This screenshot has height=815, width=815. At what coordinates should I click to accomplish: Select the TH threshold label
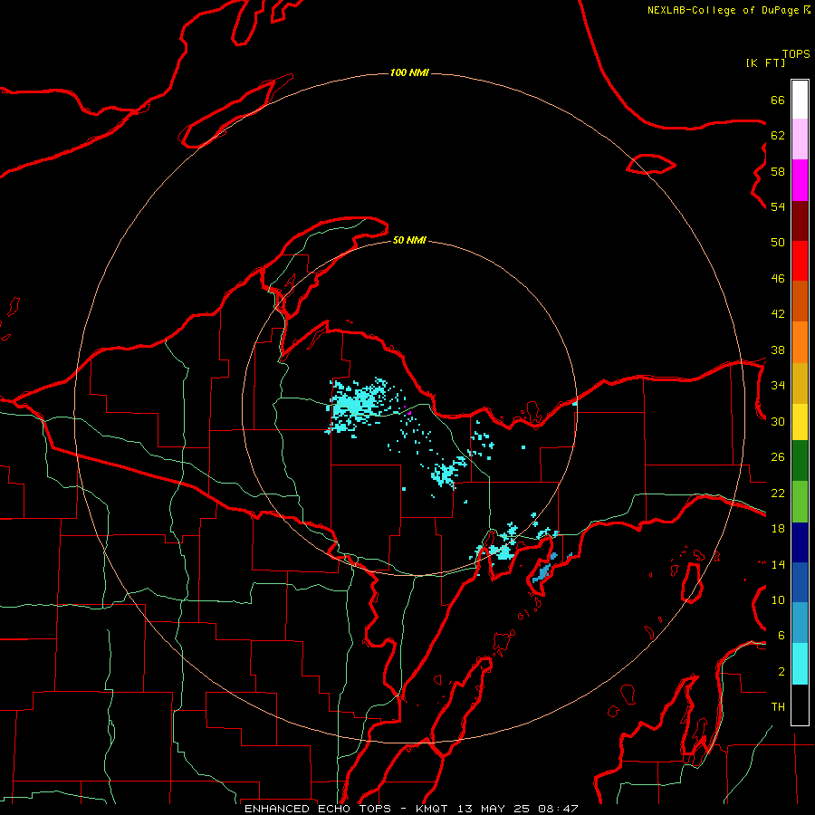pyautogui.click(x=778, y=707)
